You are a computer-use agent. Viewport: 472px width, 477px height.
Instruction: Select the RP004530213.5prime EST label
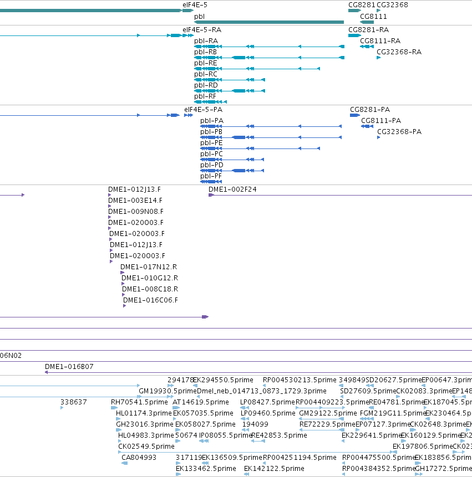[x=300, y=380]
